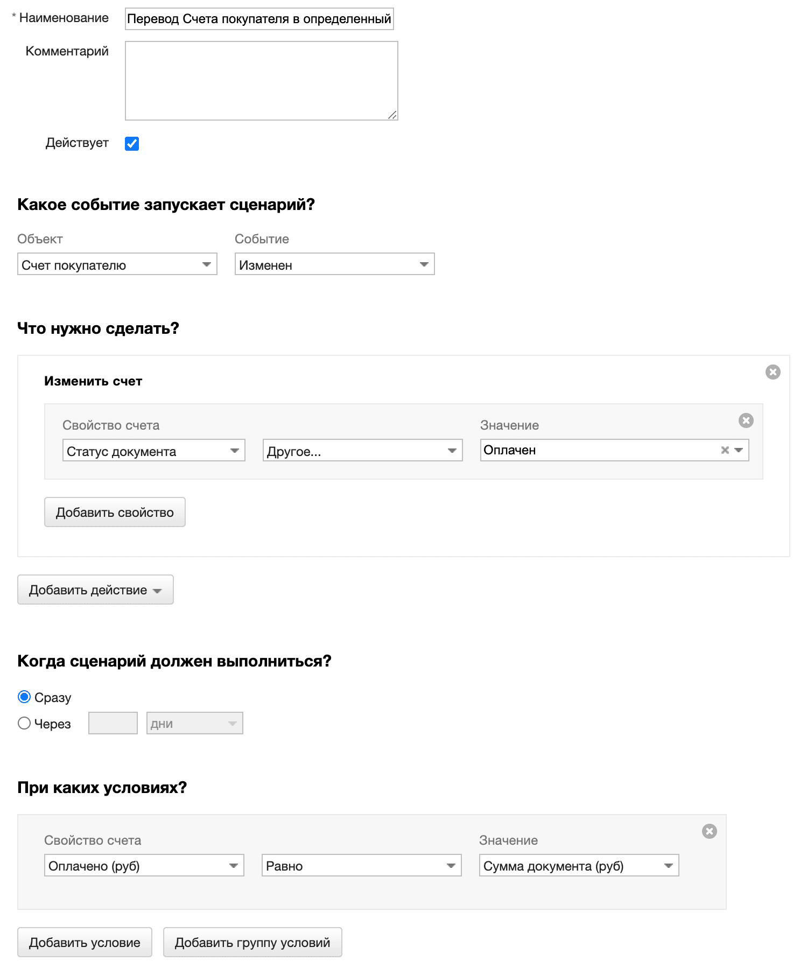Remove the 'Изменить счет' action block
The height and width of the screenshot is (968, 800).
773,372
